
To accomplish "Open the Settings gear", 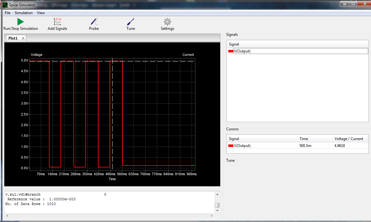I will coord(167,22).
